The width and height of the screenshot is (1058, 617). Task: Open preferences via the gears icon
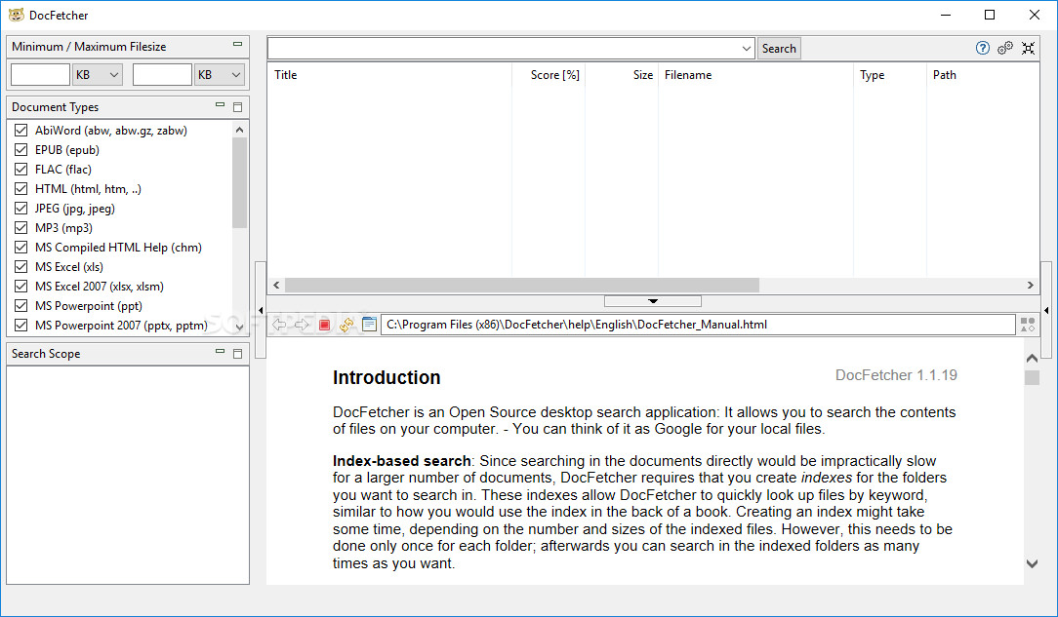click(x=1005, y=47)
